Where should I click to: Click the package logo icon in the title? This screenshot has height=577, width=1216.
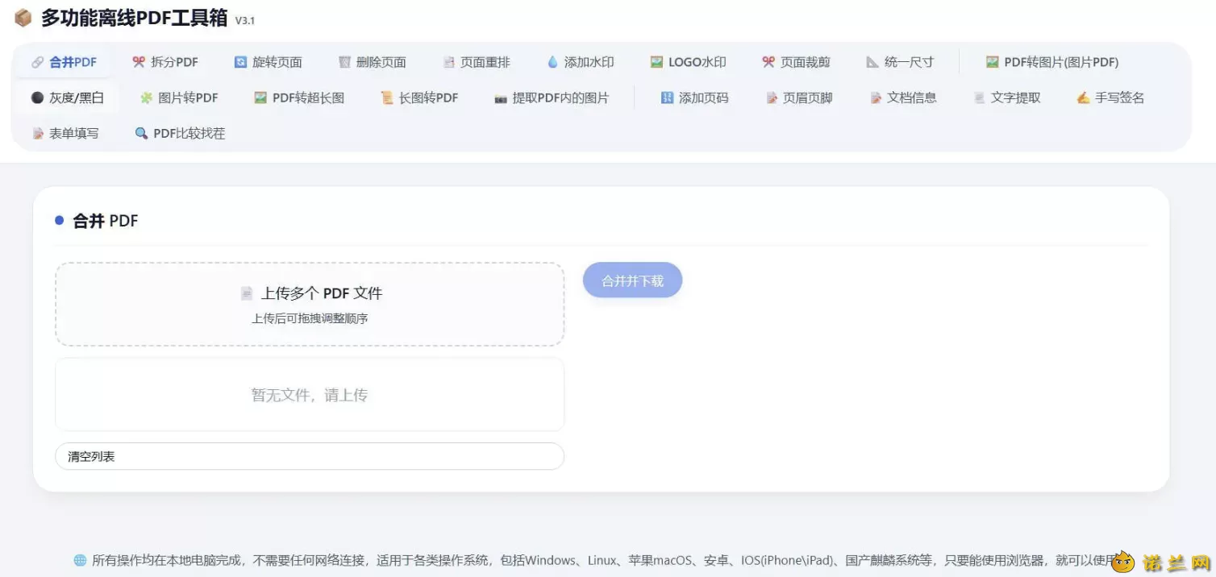pos(23,18)
